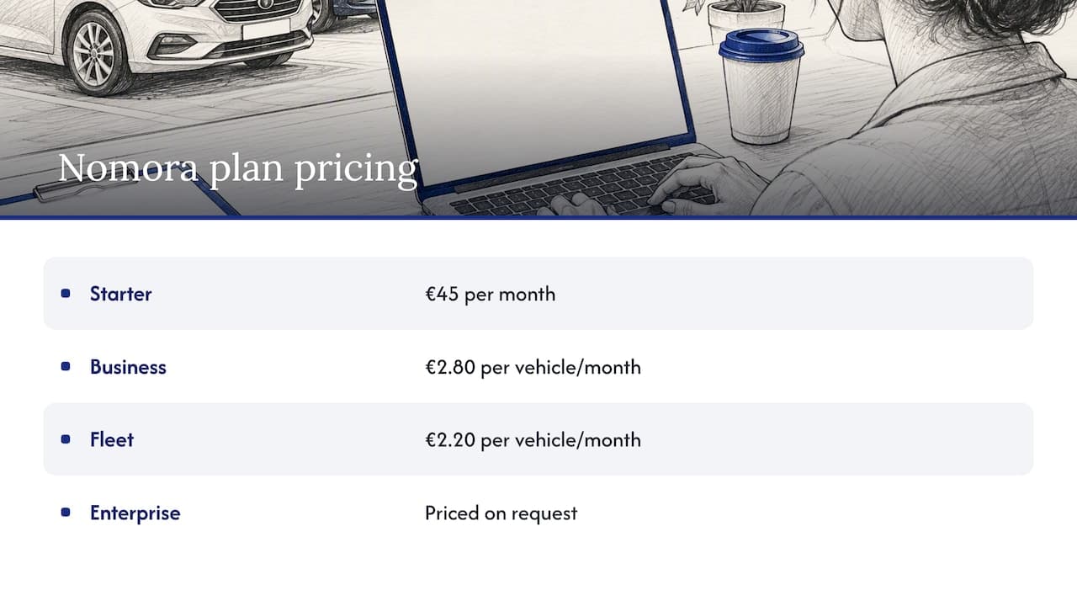
Task: Click the bullet beside Starter
Action: pos(66,294)
